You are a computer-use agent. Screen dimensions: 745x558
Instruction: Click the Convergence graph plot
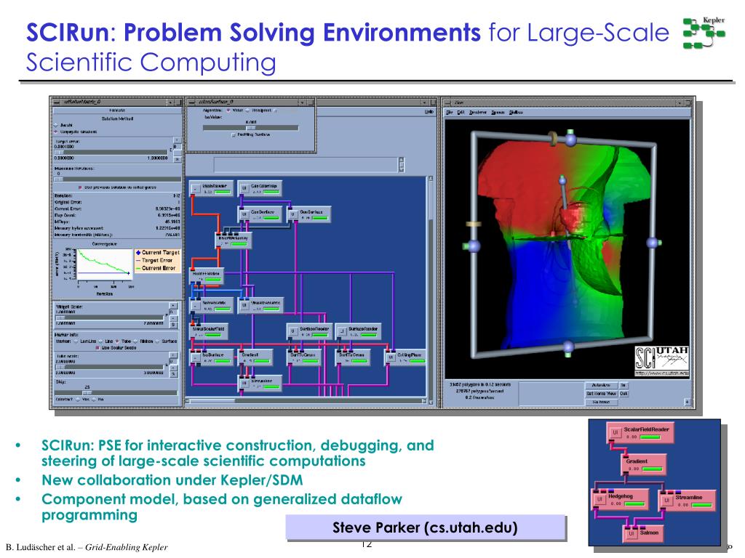point(105,263)
